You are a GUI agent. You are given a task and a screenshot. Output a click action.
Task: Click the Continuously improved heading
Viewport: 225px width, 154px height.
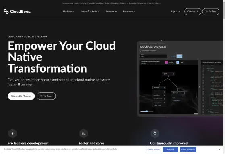pos(169,143)
